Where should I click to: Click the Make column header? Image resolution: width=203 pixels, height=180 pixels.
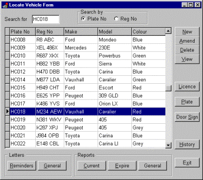click(81, 32)
